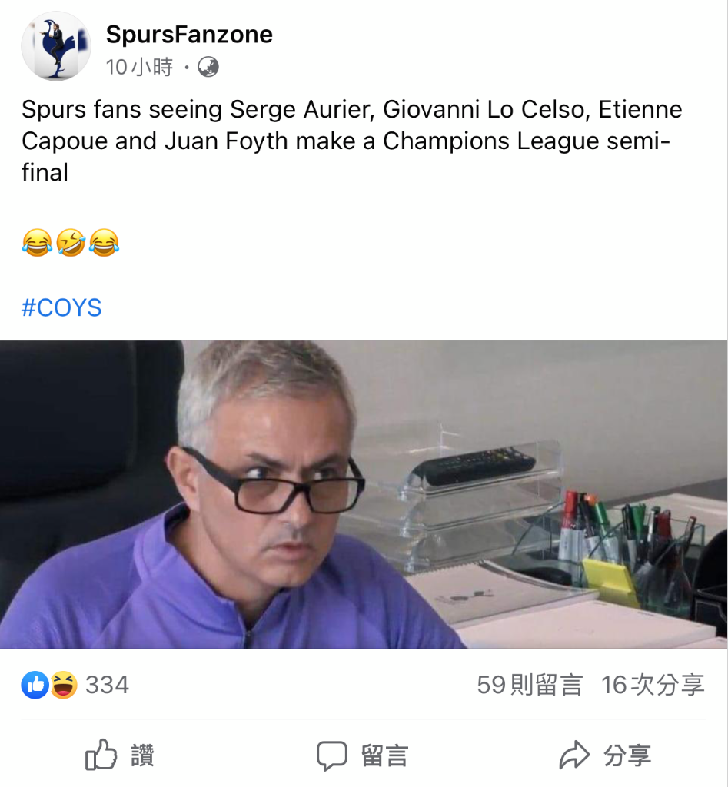Screen dimensions: 728x787
Task: Open the attached photo of man in glasses
Action: click(364, 494)
